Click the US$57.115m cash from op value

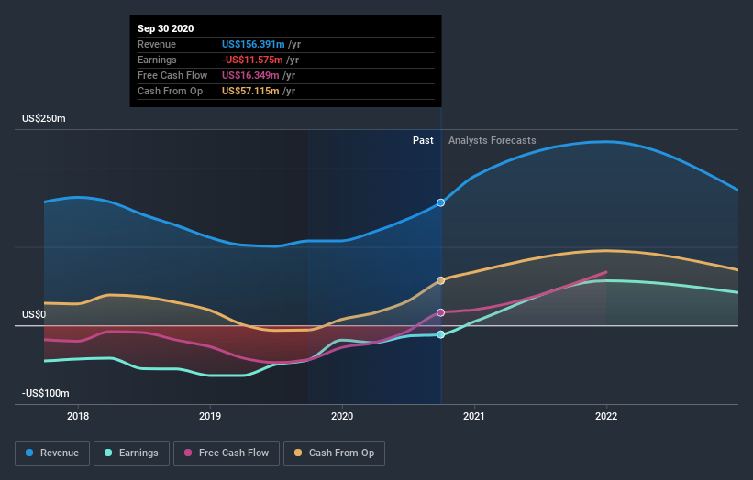point(250,91)
